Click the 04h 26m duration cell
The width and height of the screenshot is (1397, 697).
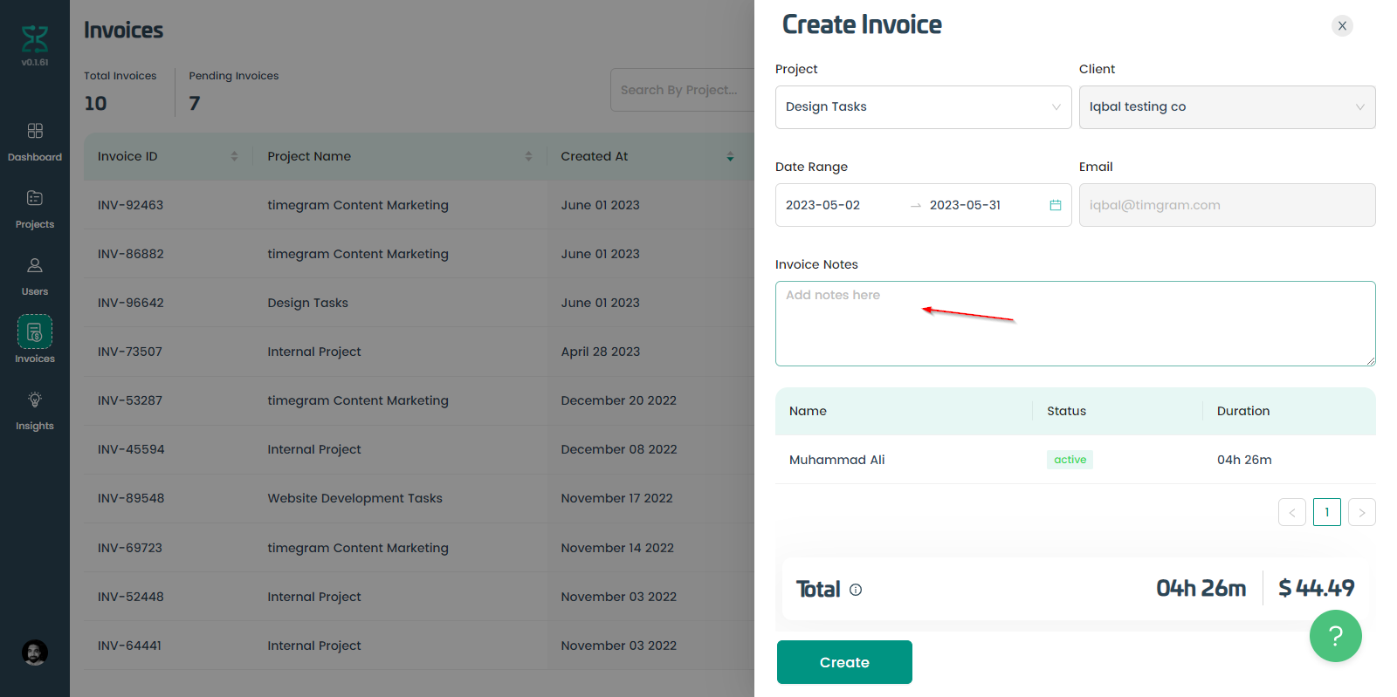click(1244, 460)
